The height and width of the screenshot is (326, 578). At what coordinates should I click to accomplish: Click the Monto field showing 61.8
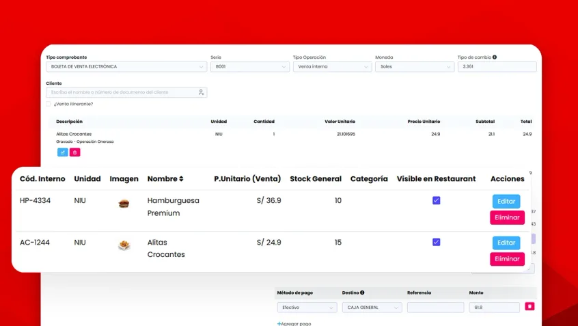click(x=495, y=307)
